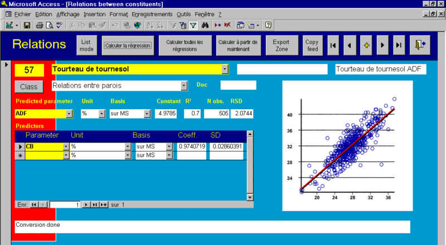Expand the Tourteau de tournesol dropdown

[225, 69]
